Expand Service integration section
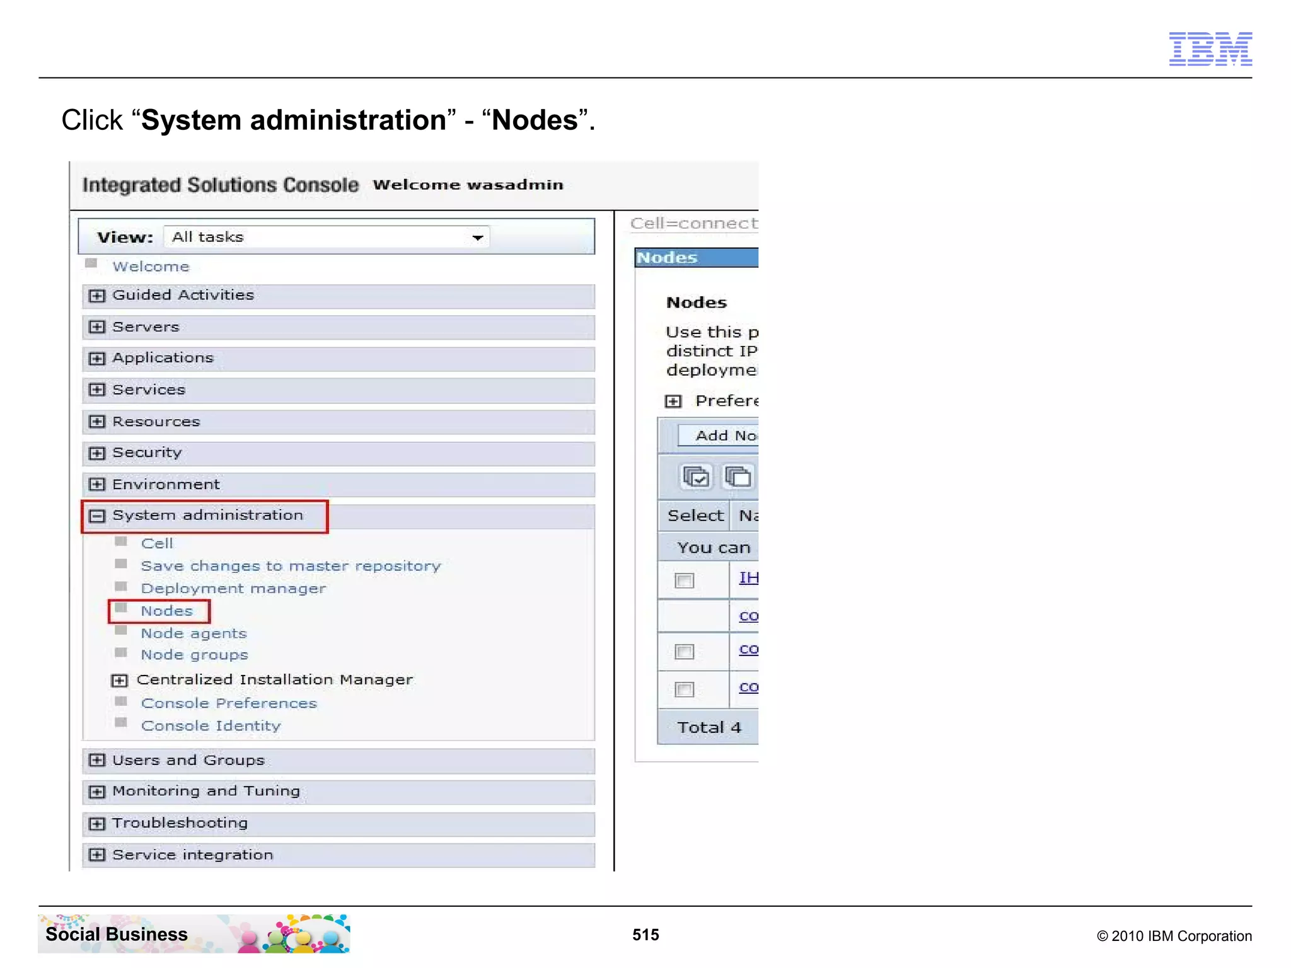 [96, 855]
